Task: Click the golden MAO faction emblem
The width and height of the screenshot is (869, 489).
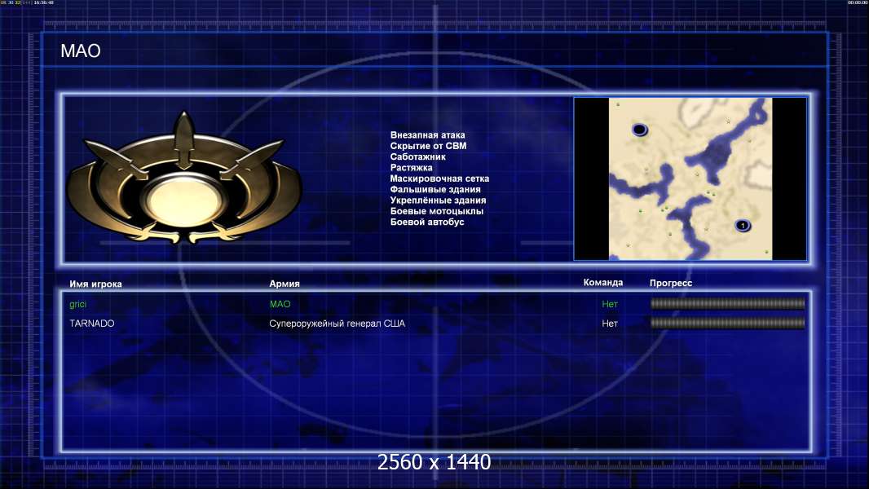Action: click(184, 178)
